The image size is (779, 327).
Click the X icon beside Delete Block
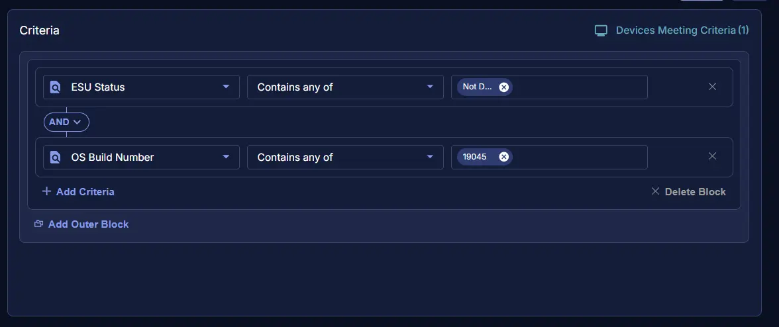click(655, 191)
